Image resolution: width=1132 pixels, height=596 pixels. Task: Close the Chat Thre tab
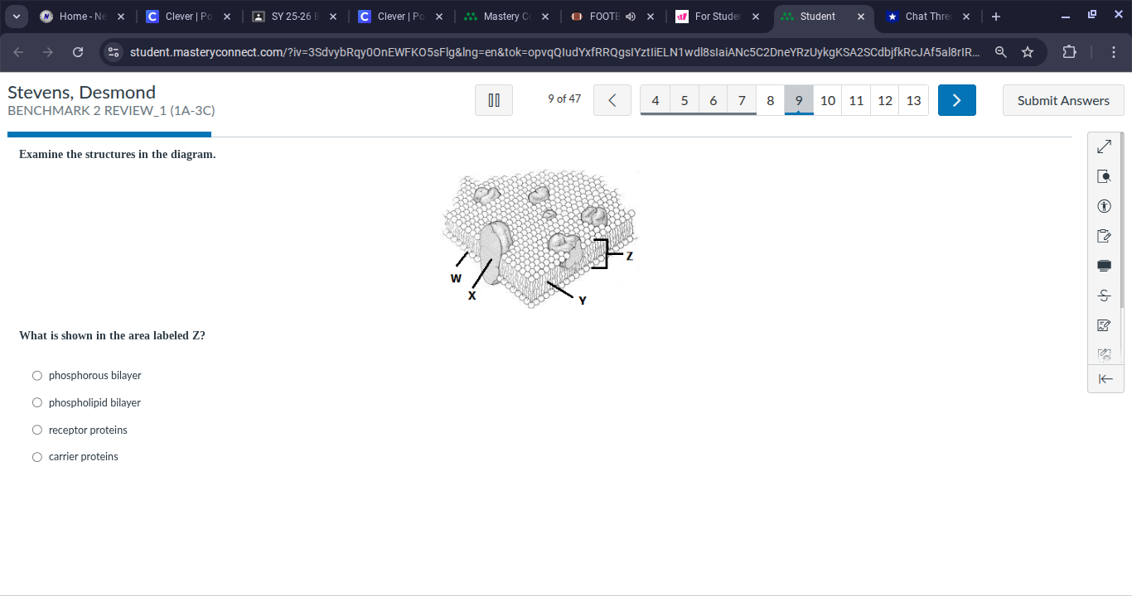966,17
